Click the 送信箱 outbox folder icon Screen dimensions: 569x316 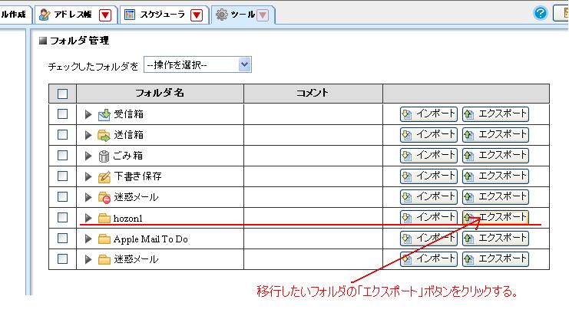(104, 136)
